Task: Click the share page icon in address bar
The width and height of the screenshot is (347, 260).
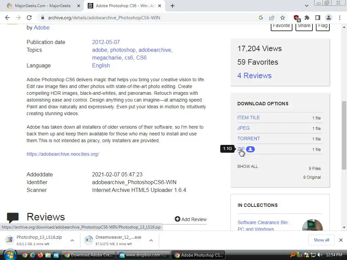Action: click(x=272, y=18)
